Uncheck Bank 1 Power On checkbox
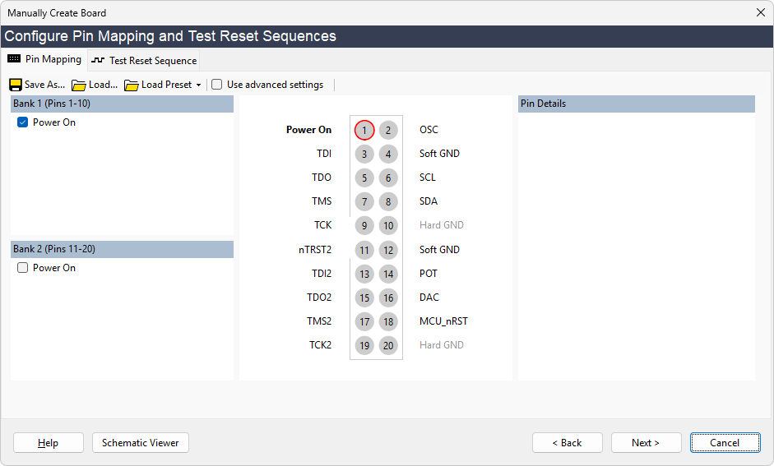Image resolution: width=774 pixels, height=466 pixels. click(23, 122)
